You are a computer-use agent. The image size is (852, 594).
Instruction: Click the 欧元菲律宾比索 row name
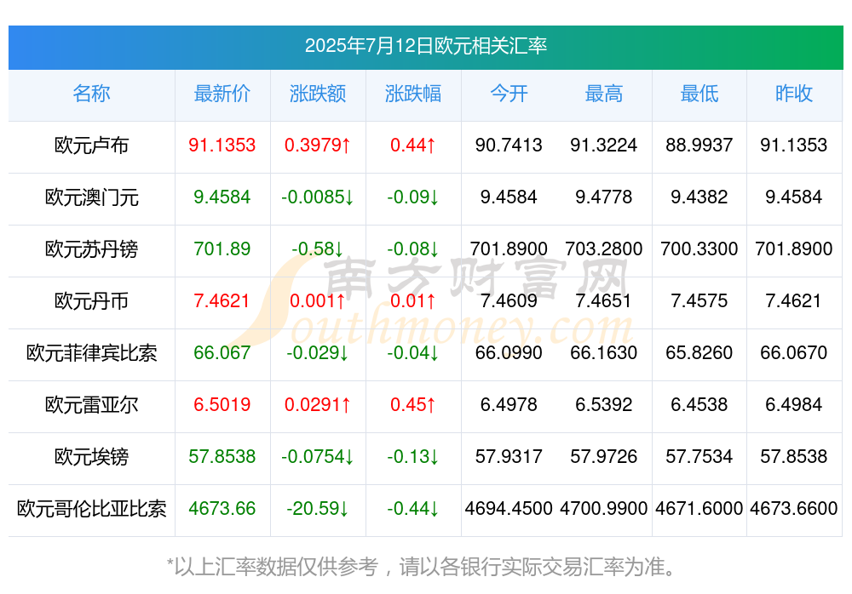pos(91,353)
